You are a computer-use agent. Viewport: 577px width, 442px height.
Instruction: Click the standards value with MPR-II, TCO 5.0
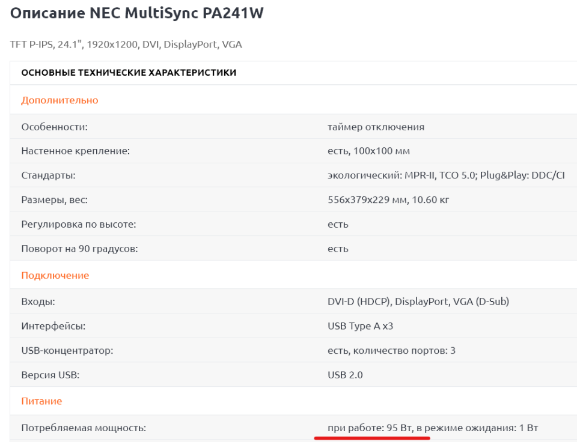[x=447, y=175]
